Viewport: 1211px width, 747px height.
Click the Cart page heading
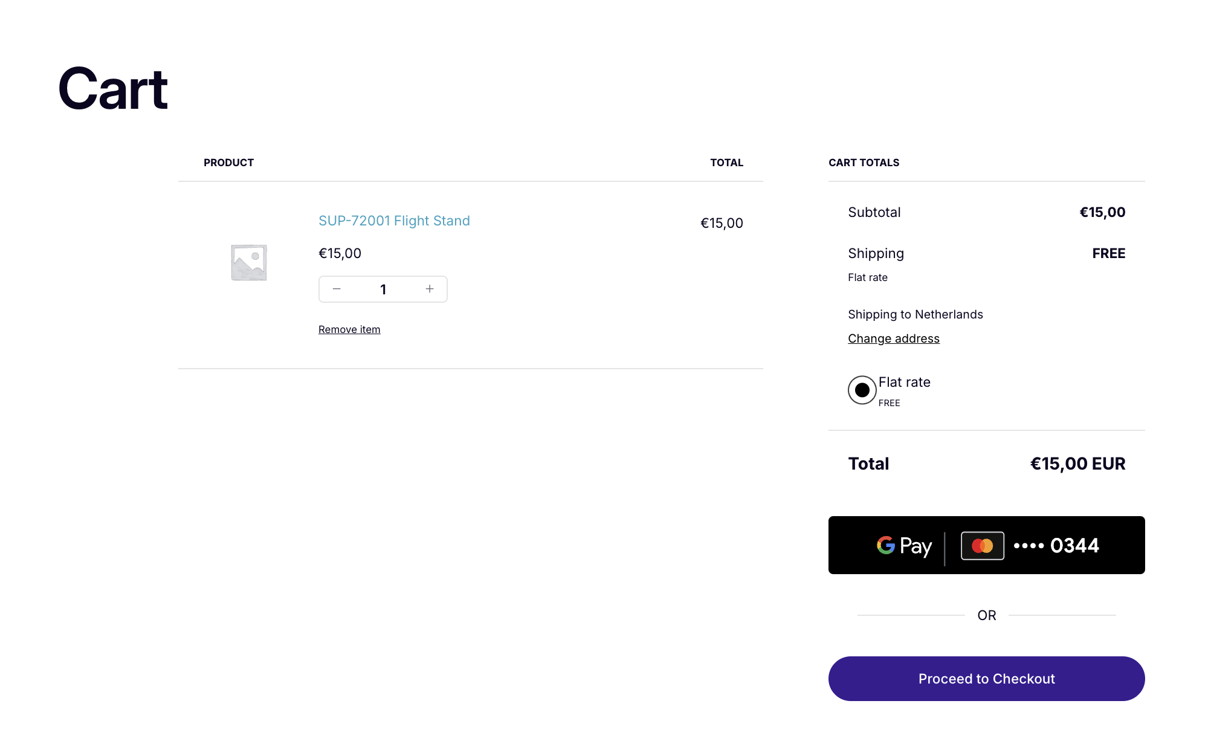coord(113,89)
